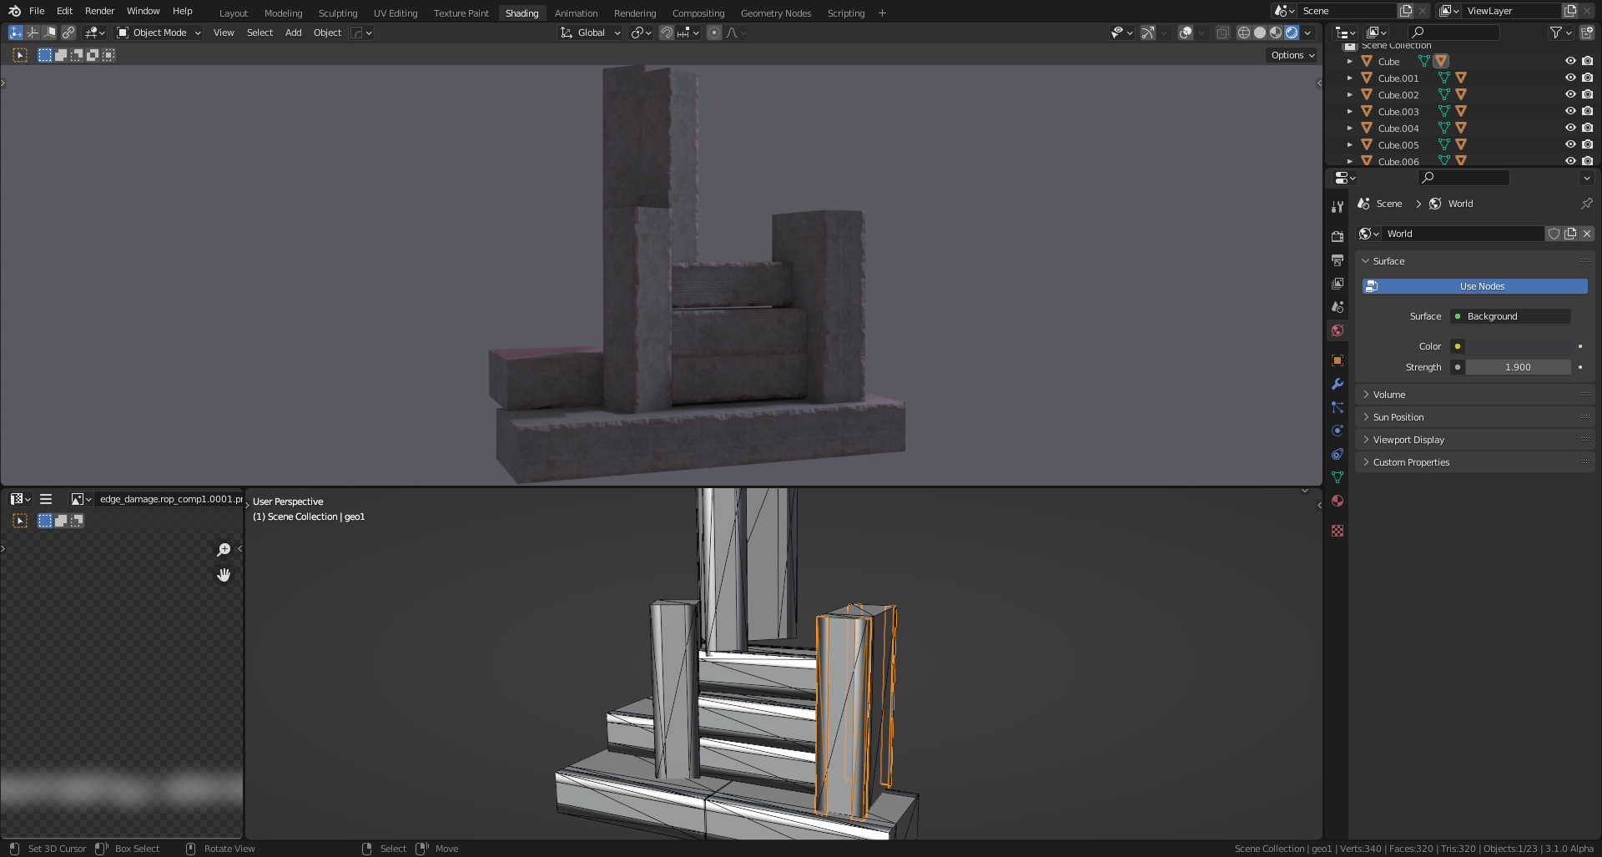Click the snapping magnet icon

click(x=666, y=33)
